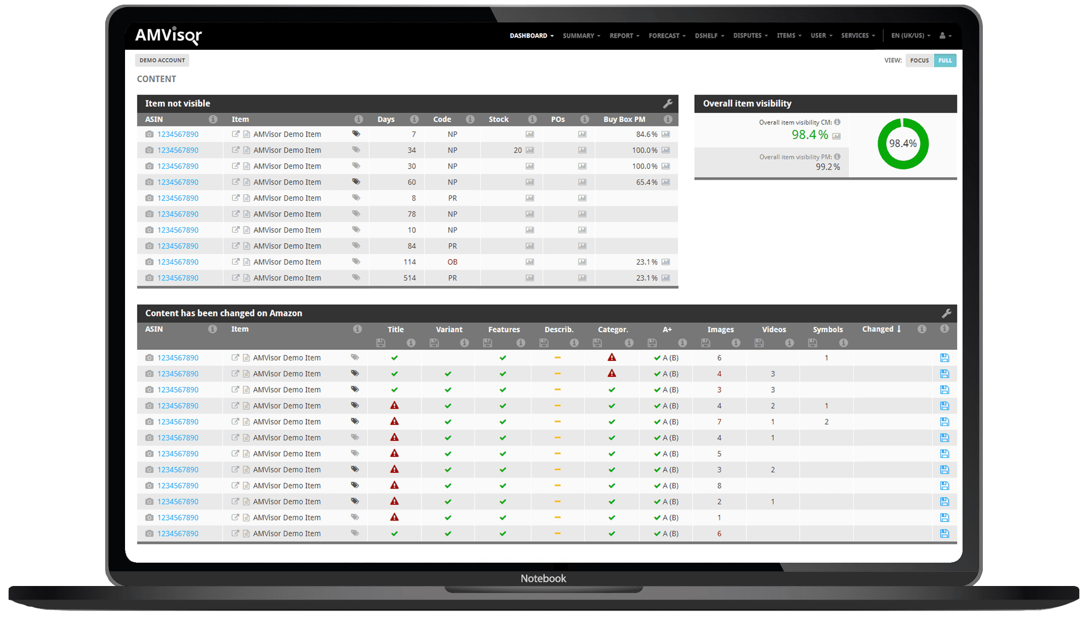Switch view to FULL mode
This screenshot has width=1084, height=617.
click(945, 60)
